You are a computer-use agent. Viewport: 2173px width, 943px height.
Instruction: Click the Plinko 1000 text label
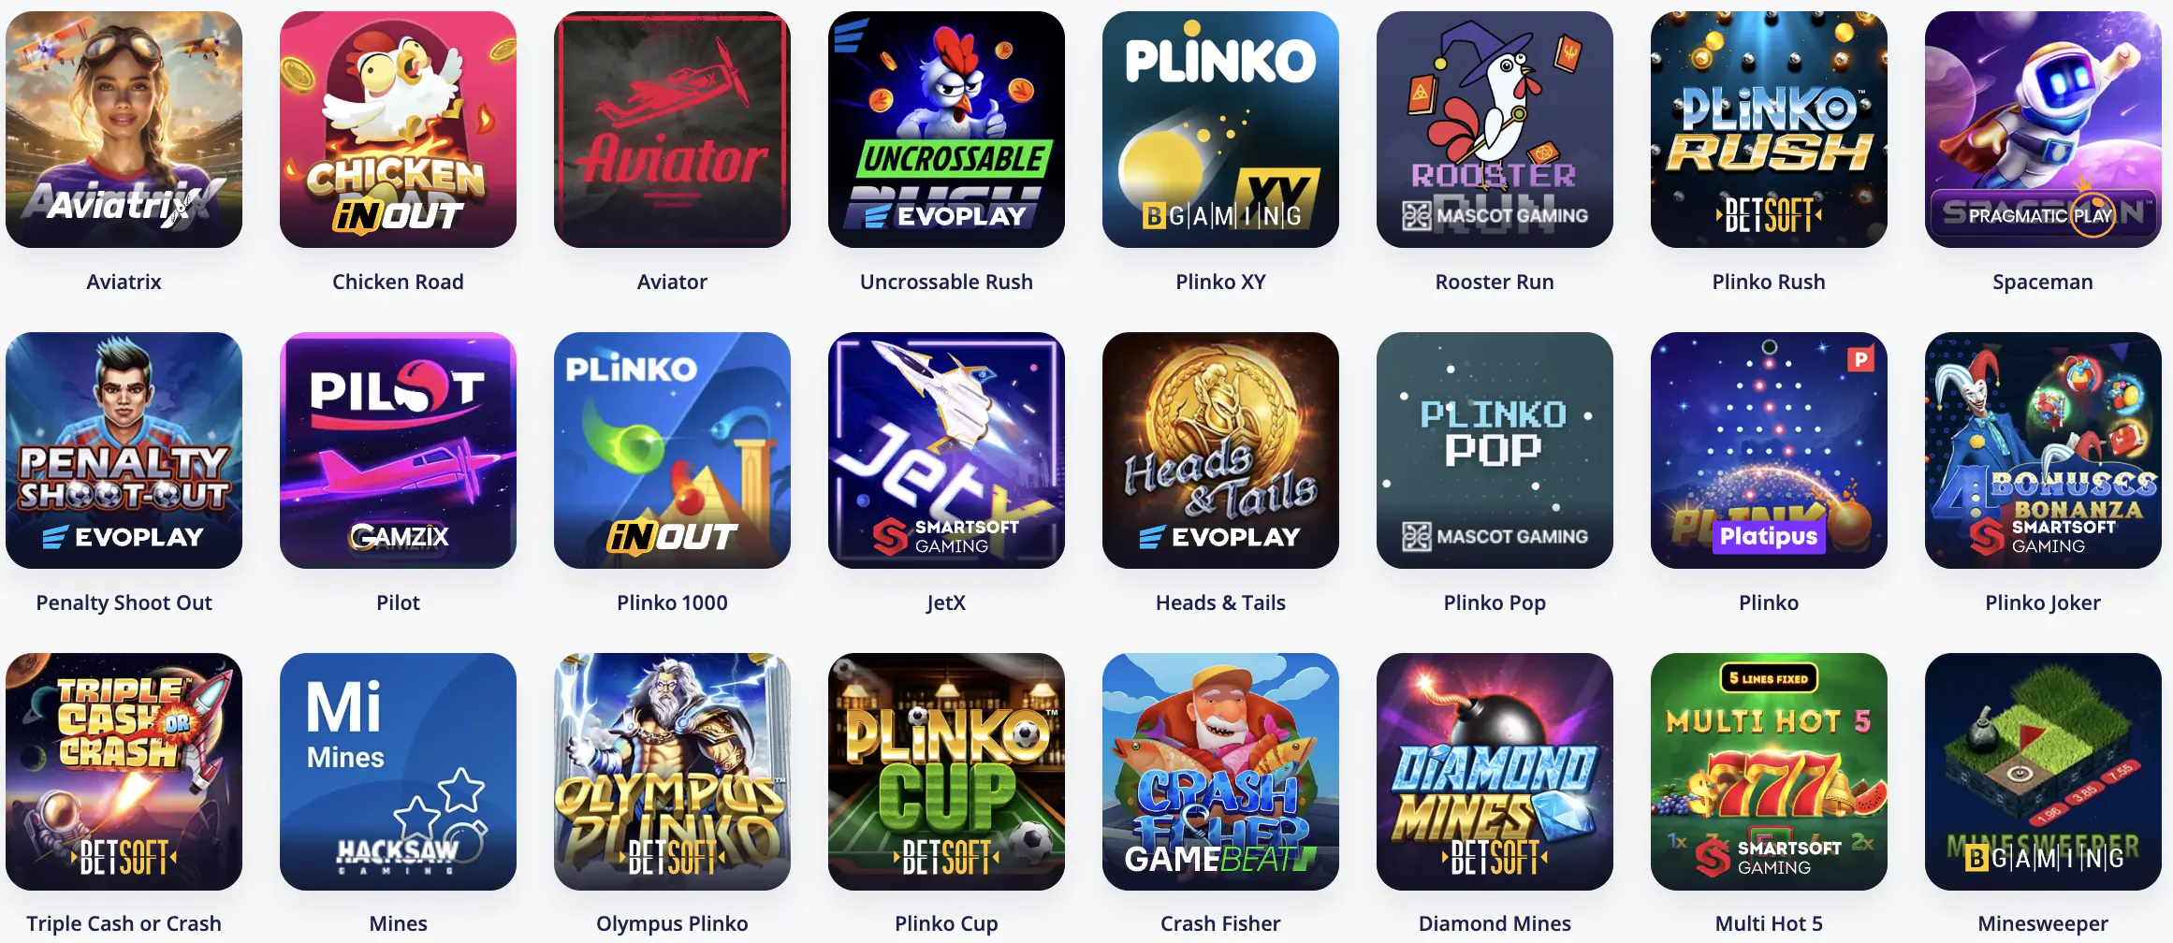pyautogui.click(x=672, y=602)
